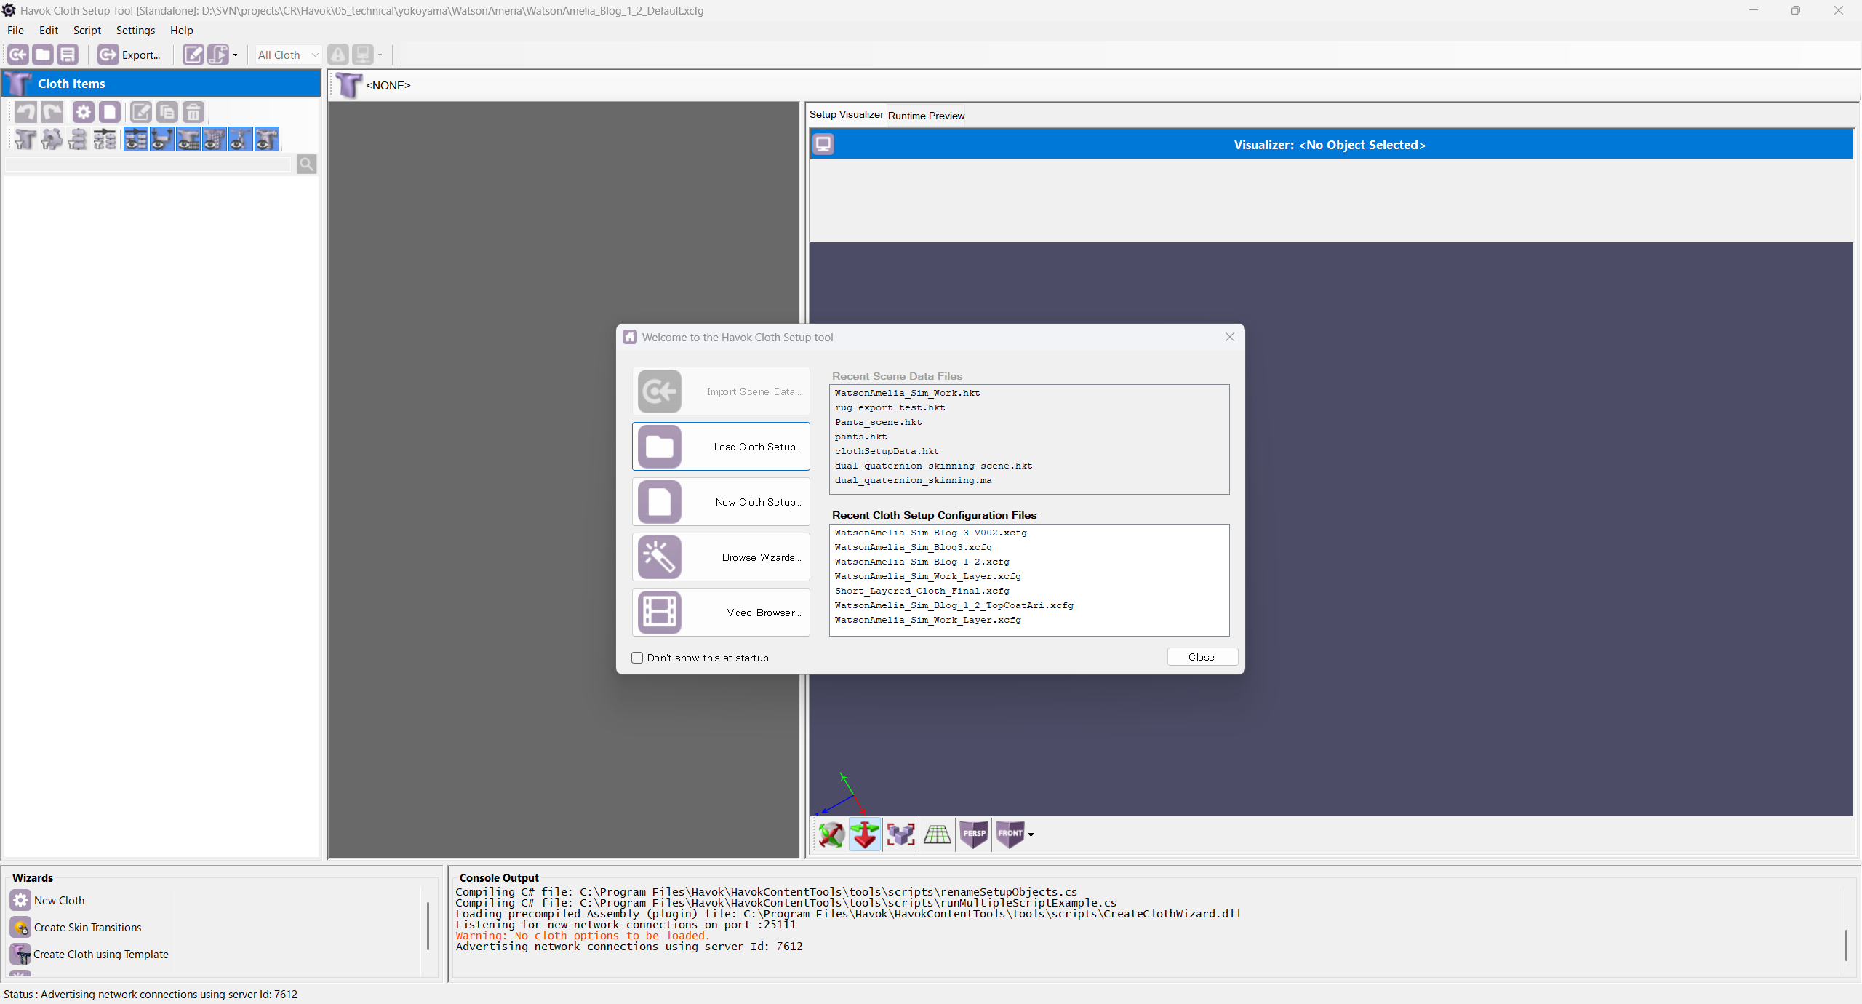Screen dimensions: 1862x1004
Task: Check Don't show this at startup
Action: (637, 658)
